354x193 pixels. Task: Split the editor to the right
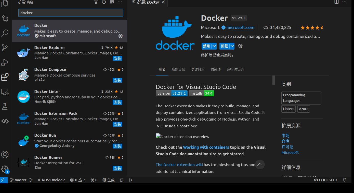pyautogui.click(x=336, y=2)
